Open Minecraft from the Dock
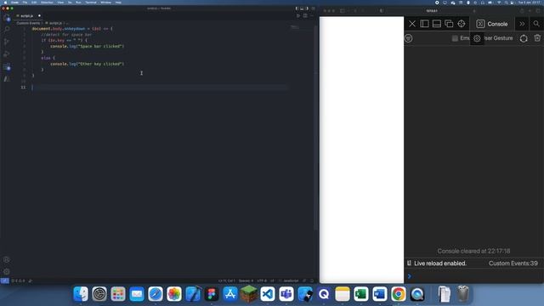 pos(249,294)
